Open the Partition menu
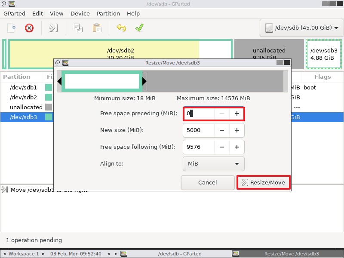Image resolution: width=344 pixels, height=258 pixels. pyautogui.click(x=108, y=13)
